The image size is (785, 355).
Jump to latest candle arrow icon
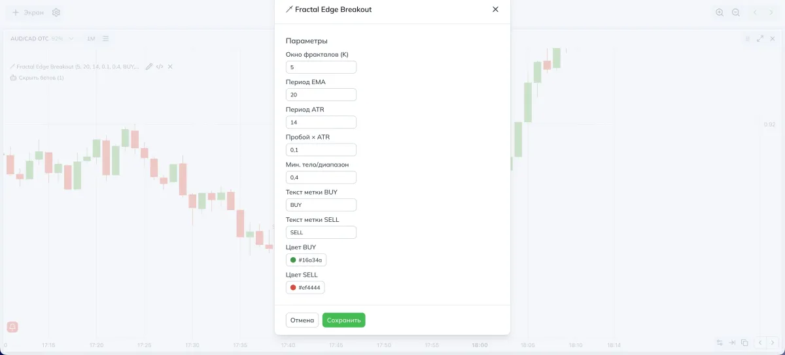pos(733,343)
